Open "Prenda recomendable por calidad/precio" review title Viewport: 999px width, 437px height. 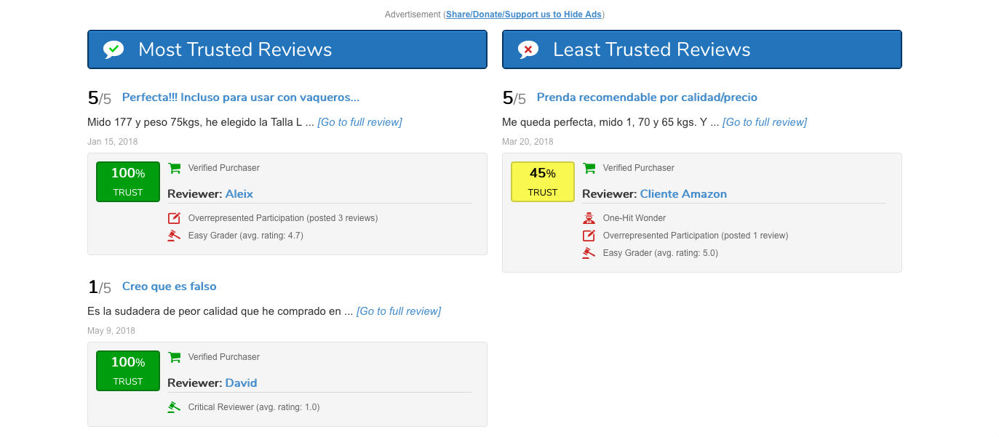pos(647,97)
